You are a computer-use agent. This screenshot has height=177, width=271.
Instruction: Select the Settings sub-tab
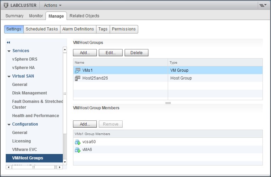[x=14, y=29]
